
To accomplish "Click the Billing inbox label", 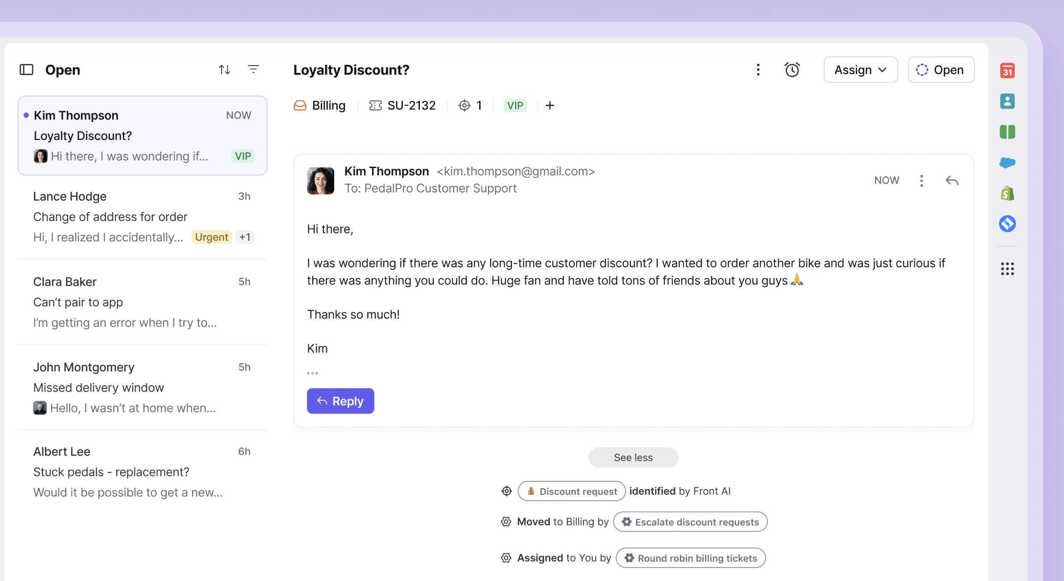I will click(x=320, y=105).
